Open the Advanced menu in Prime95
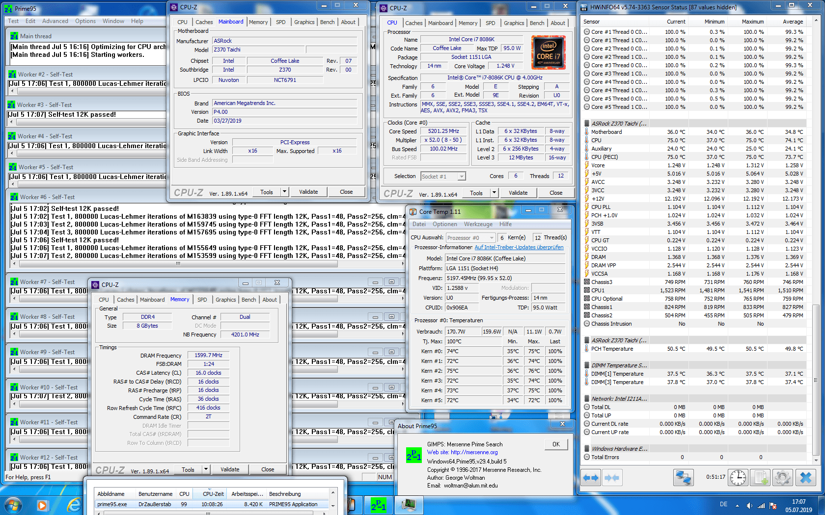This screenshot has width=825, height=515. (55, 21)
